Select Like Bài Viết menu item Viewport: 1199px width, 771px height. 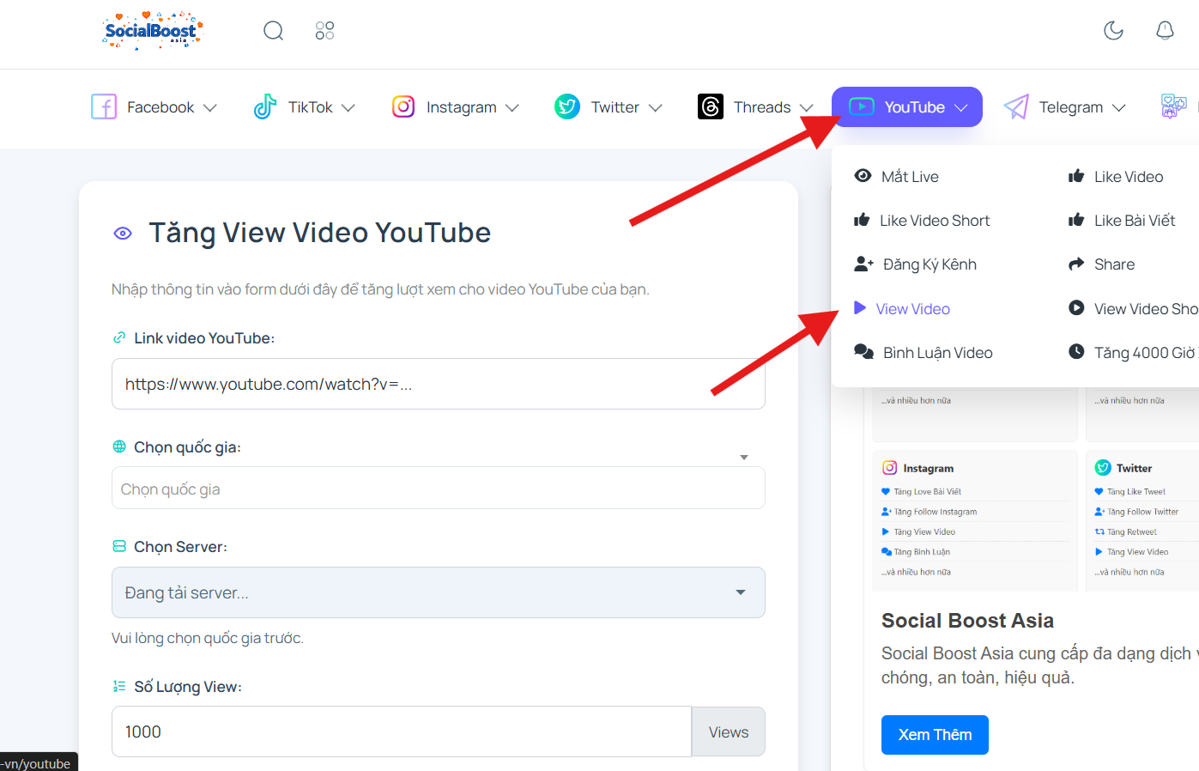1122,221
